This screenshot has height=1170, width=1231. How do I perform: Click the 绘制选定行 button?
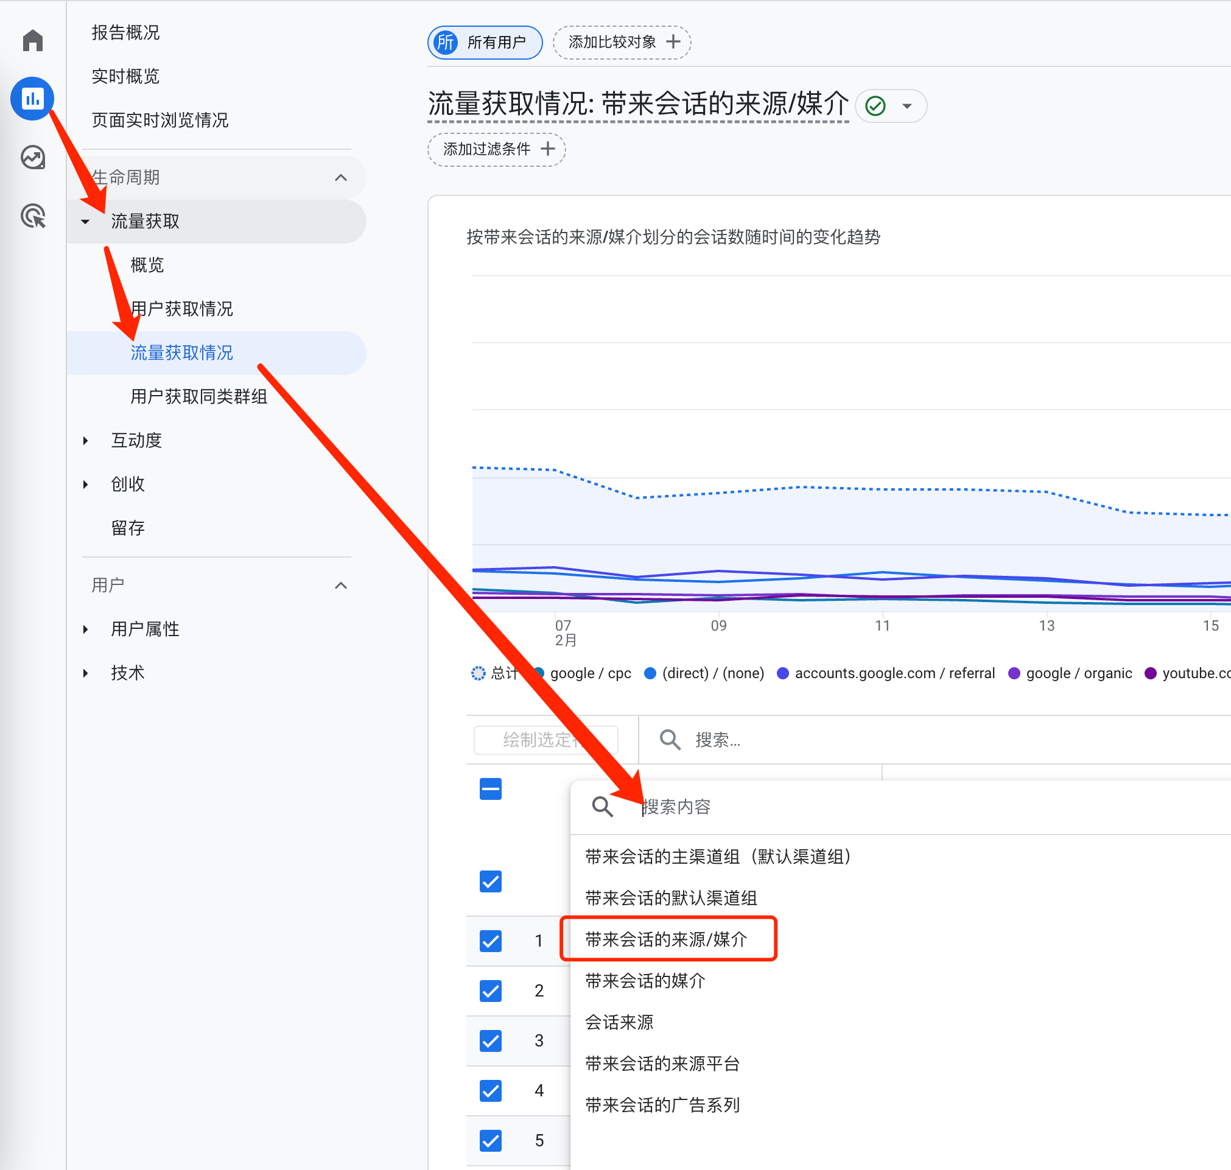[545, 740]
